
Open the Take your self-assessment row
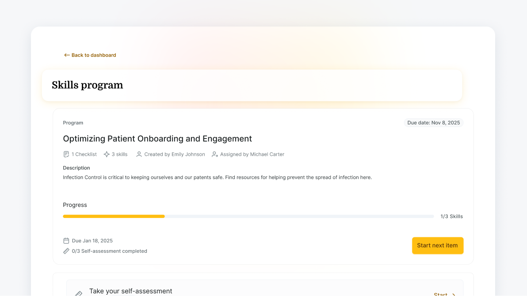pyautogui.click(x=131, y=291)
